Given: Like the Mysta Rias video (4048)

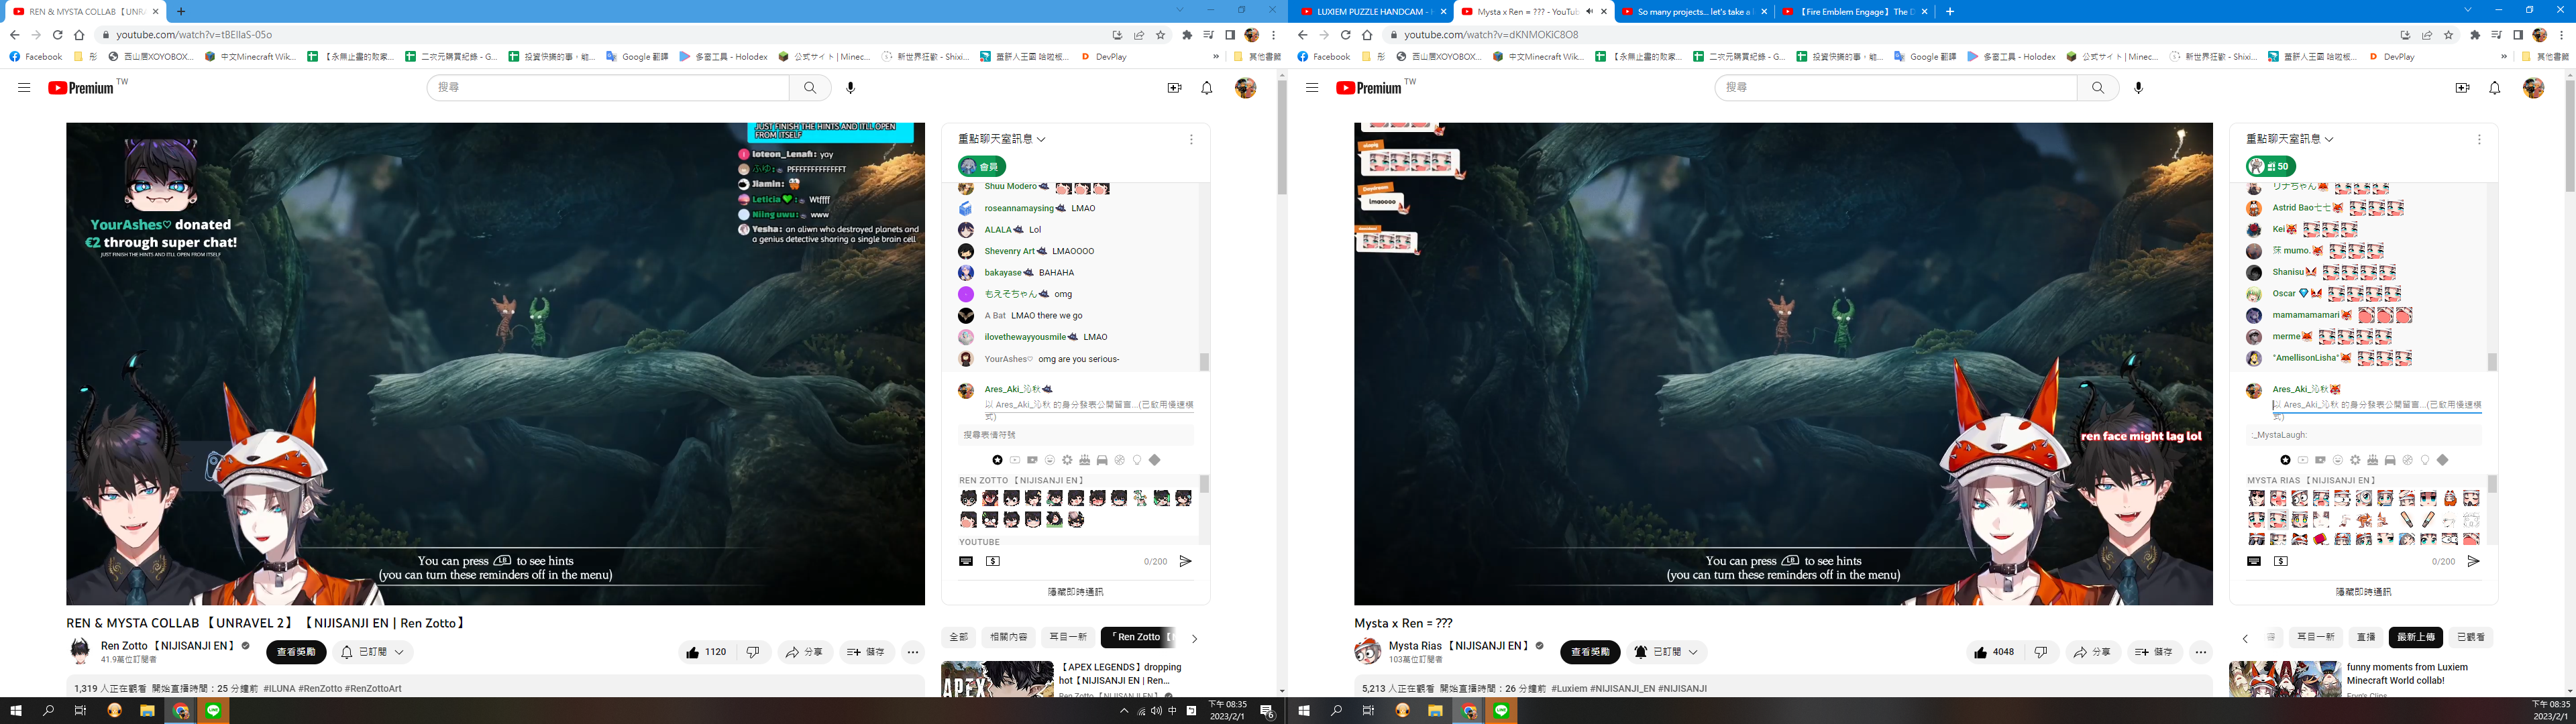Looking at the screenshot, I should (x=1994, y=652).
